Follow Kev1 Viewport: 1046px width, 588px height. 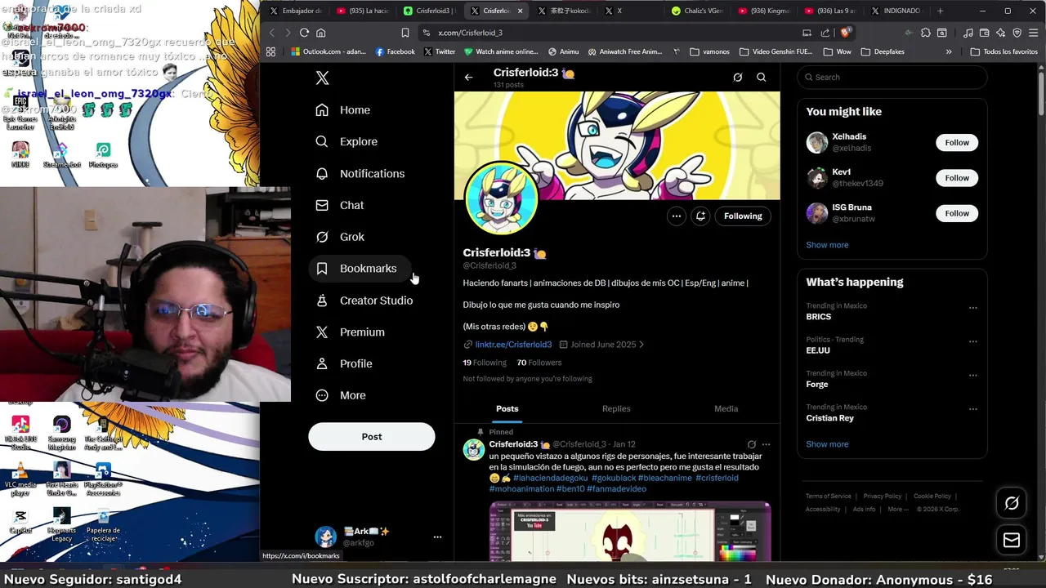957,178
